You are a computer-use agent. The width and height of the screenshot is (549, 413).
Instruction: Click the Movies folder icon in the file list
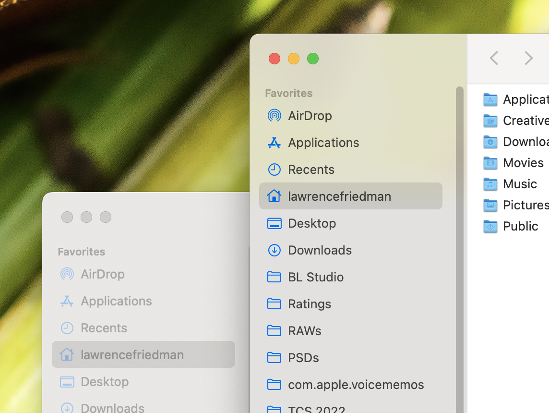[x=490, y=163]
